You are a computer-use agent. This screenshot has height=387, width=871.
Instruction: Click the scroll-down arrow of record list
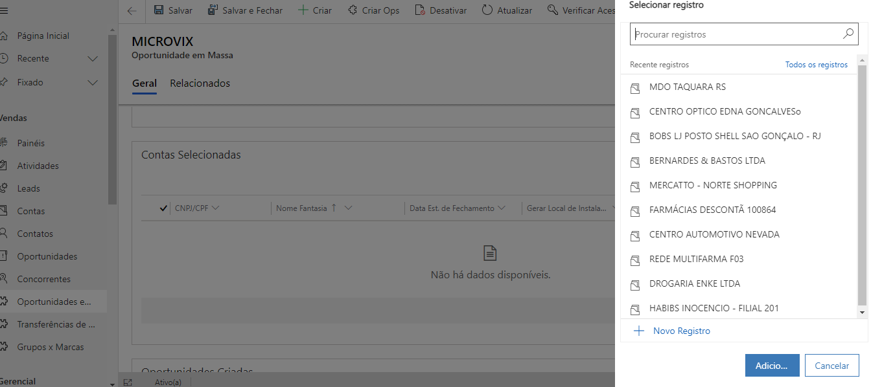[x=862, y=312]
